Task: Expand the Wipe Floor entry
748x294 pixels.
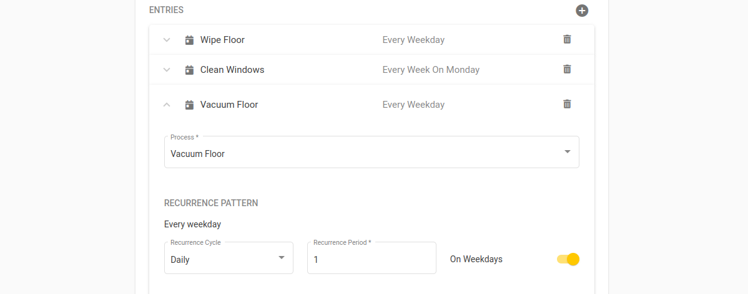Action: click(x=167, y=40)
